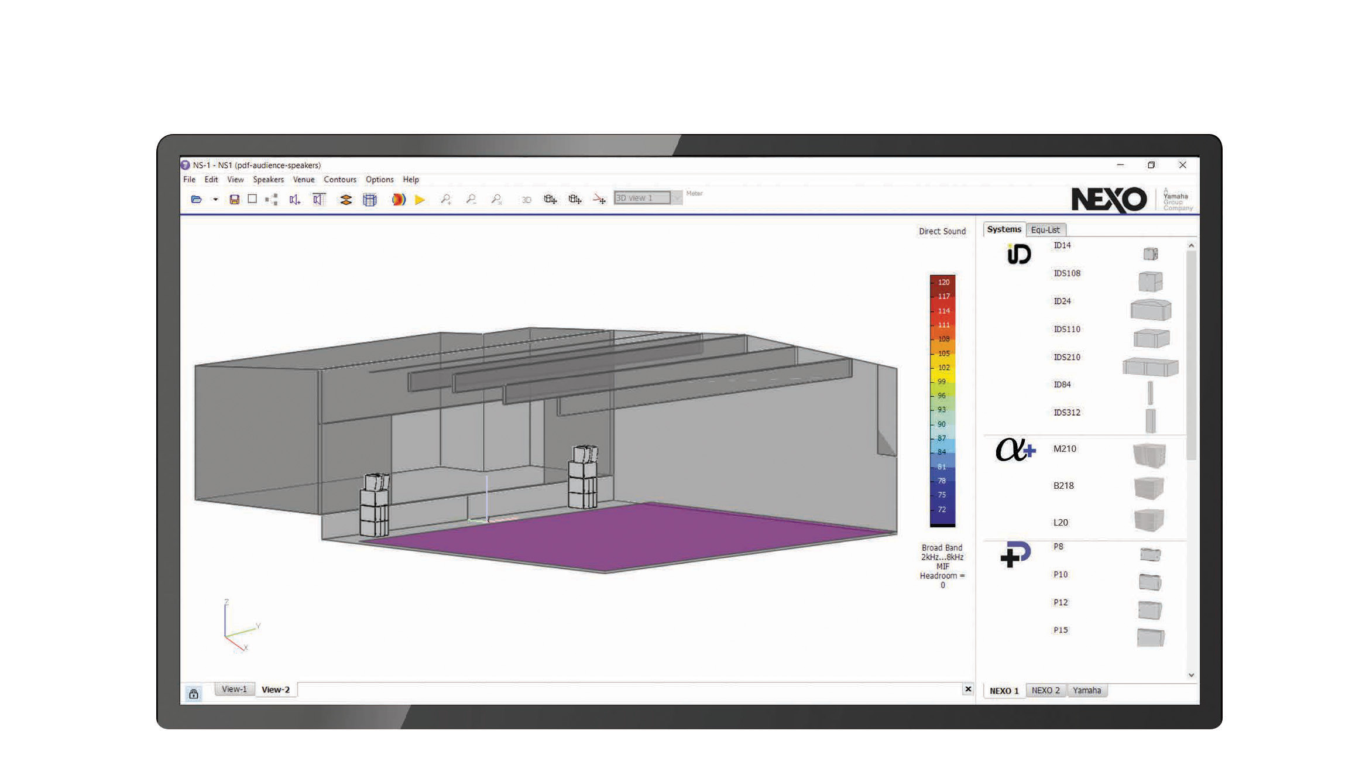Click the systems list scroll down arrow
Image resolution: width=1359 pixels, height=758 pixels.
pos(1191,675)
